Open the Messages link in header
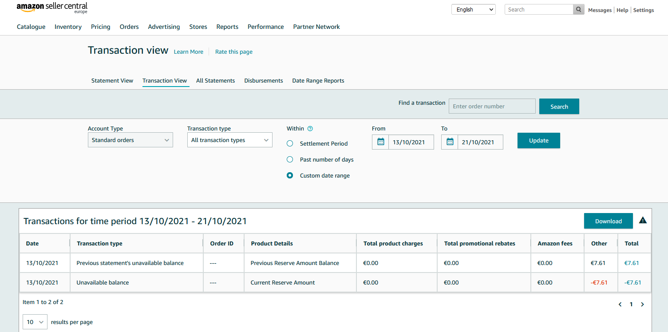 coord(600,10)
